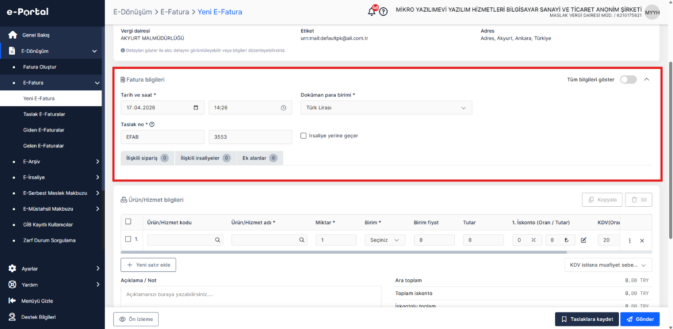Viewport: 673px width, 329px height.
Task: Click the help question mark icon in header
Action: 383,12
